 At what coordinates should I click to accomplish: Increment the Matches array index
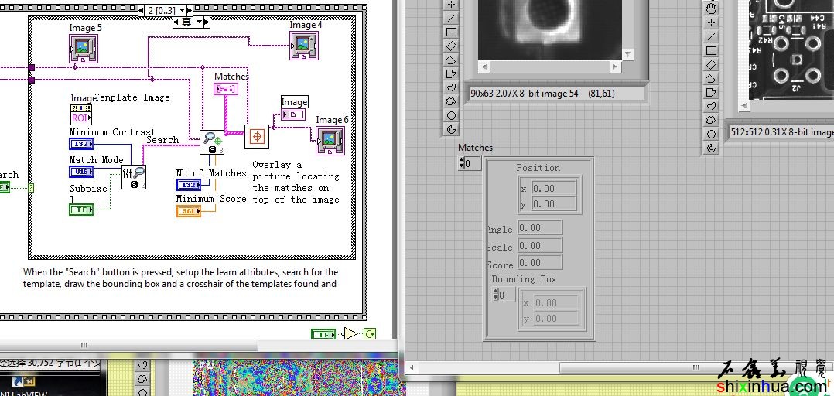click(x=462, y=160)
